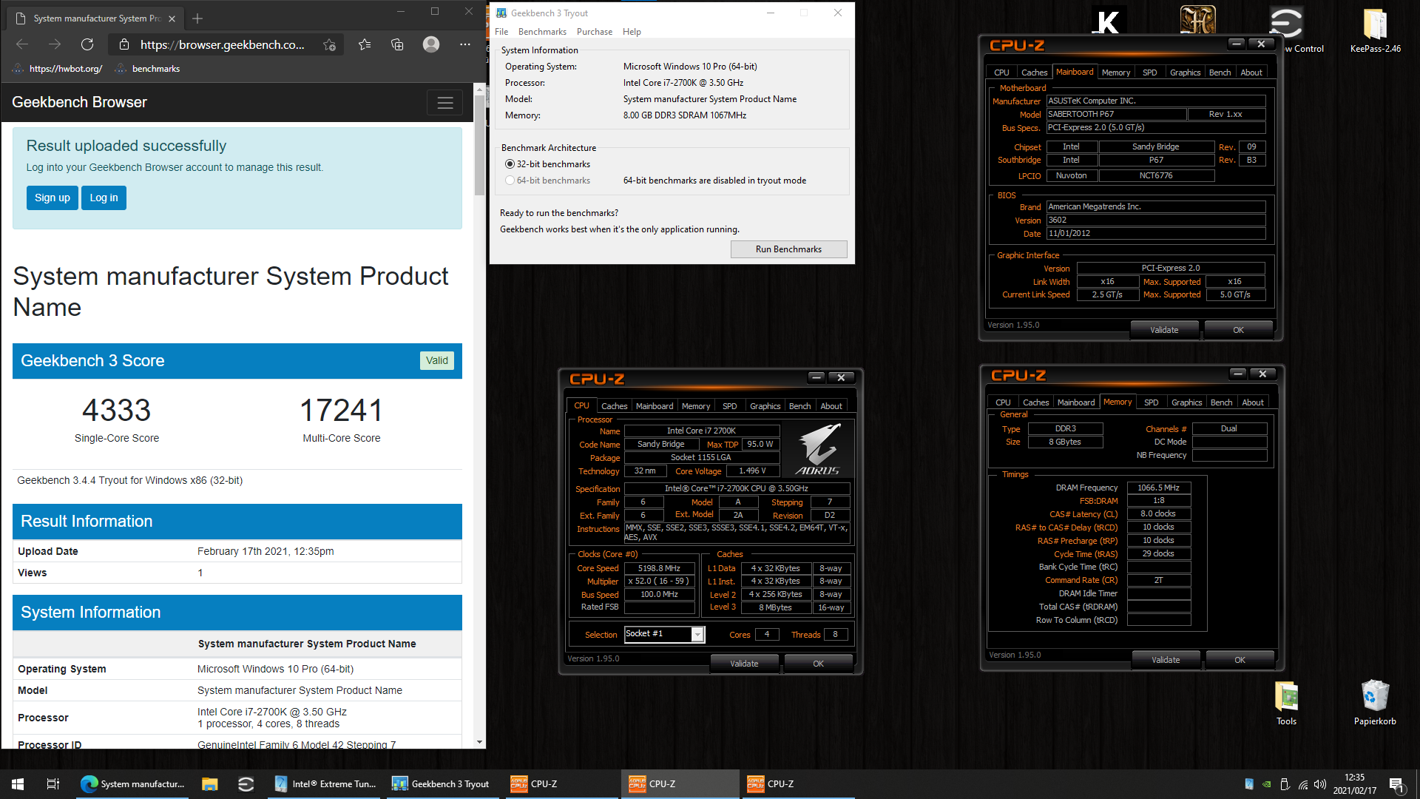Click Sign up button
The width and height of the screenshot is (1420, 799).
(x=53, y=198)
